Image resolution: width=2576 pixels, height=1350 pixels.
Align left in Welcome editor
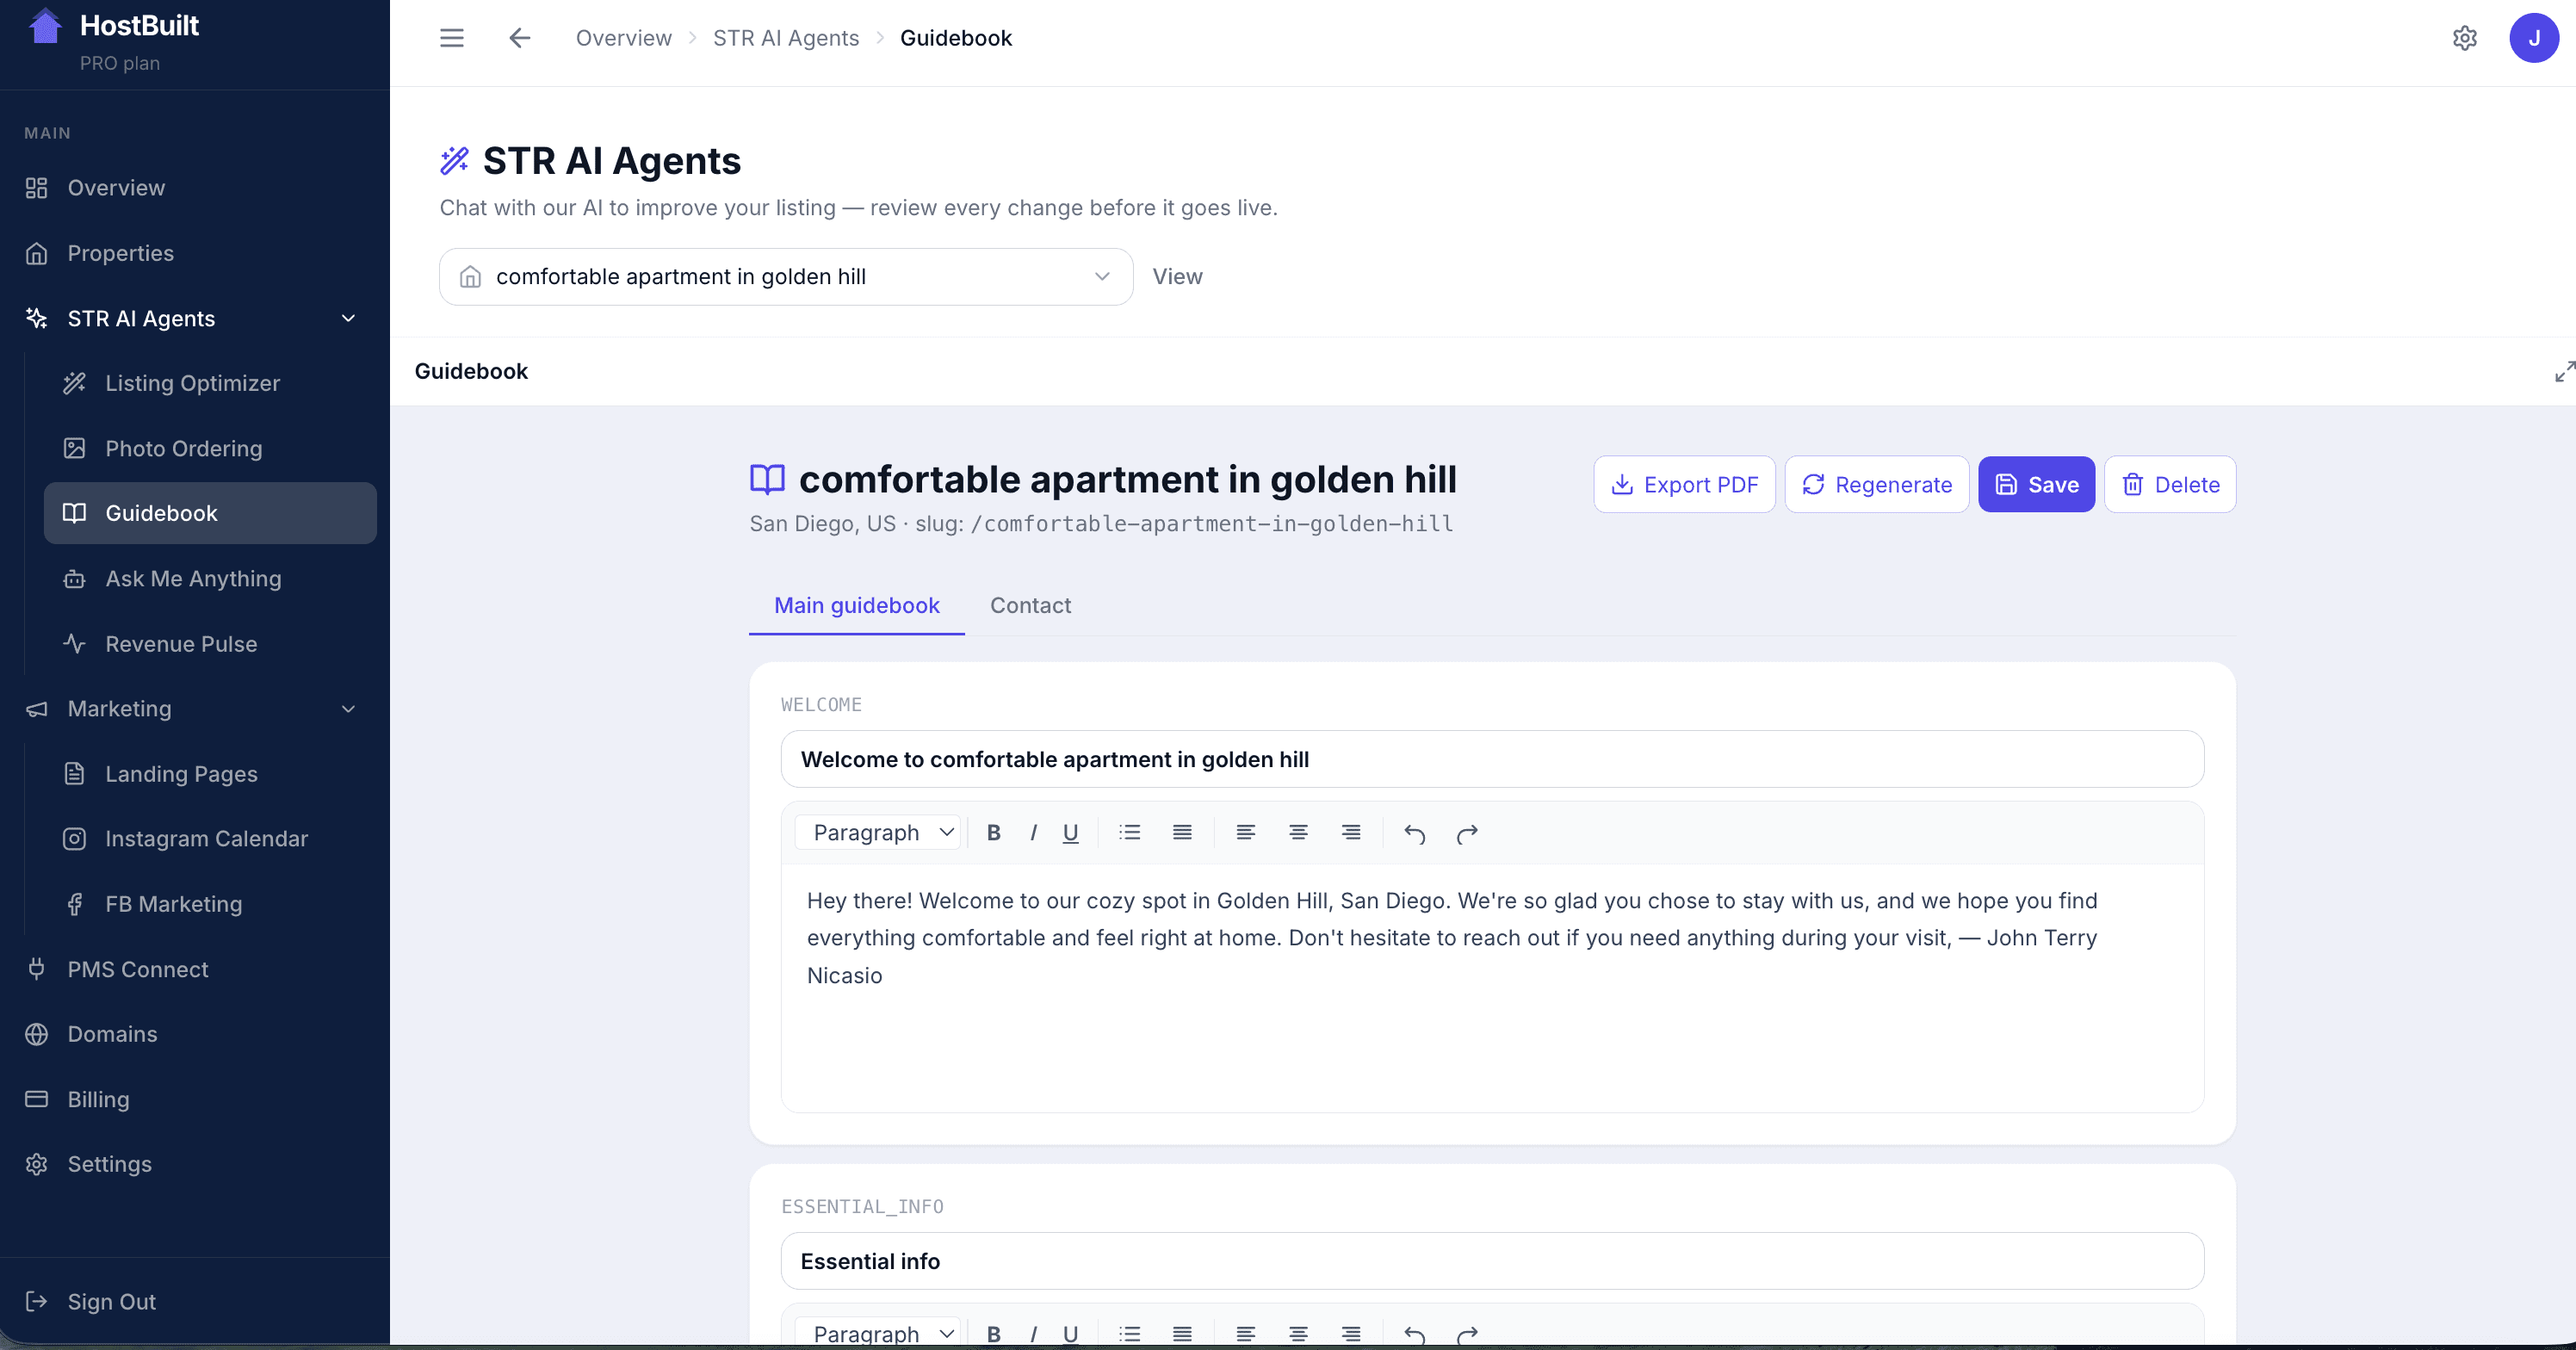pos(1246,832)
